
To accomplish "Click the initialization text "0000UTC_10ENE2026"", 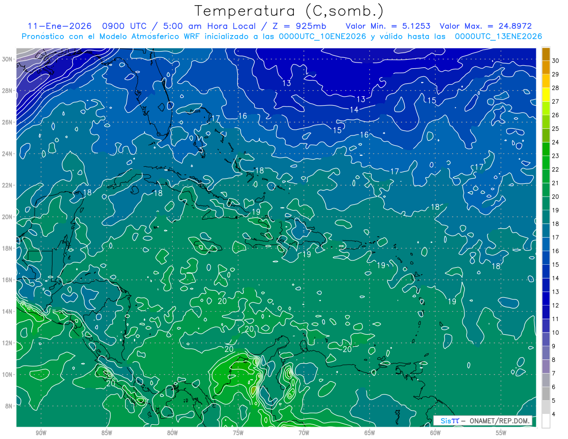I will coord(322,36).
